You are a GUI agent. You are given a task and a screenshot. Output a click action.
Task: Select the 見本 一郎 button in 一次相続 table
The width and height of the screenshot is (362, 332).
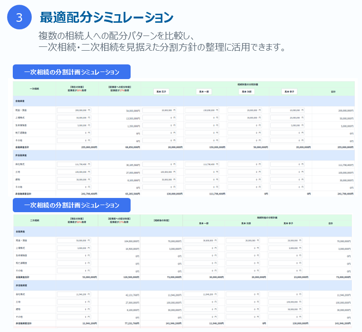(x=204, y=92)
